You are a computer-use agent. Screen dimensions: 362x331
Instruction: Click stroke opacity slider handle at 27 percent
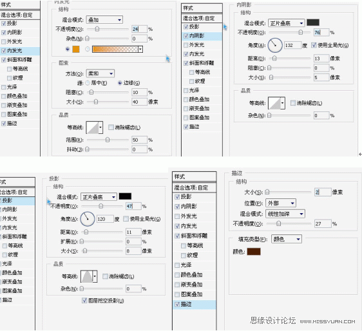coord(279,223)
